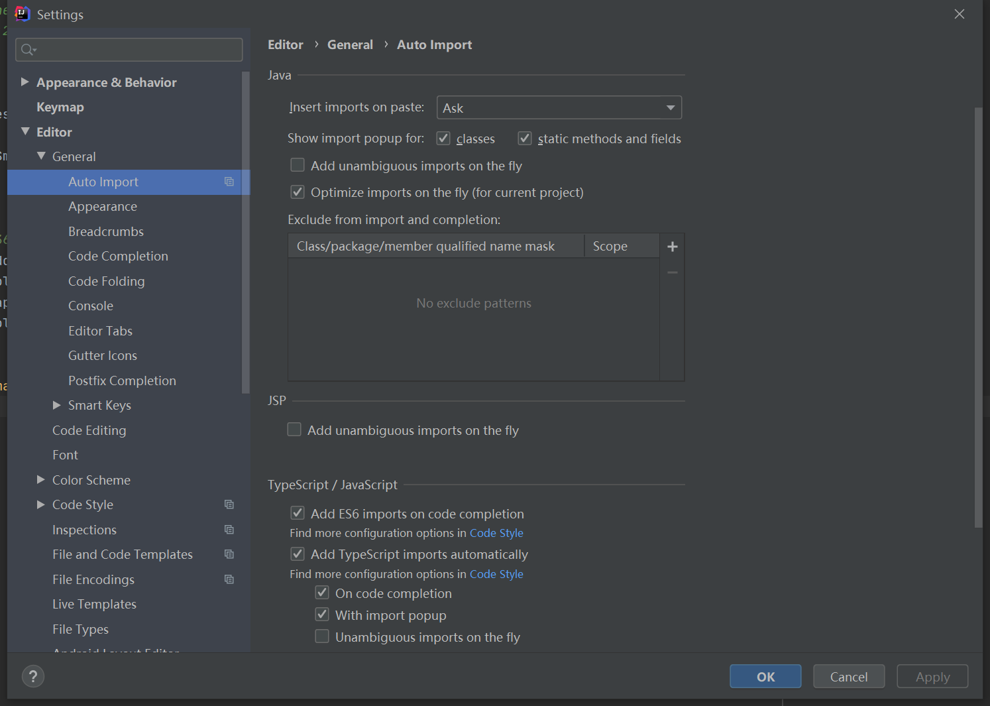
Task: Click the settings tree scrollbar
Action: click(245, 232)
